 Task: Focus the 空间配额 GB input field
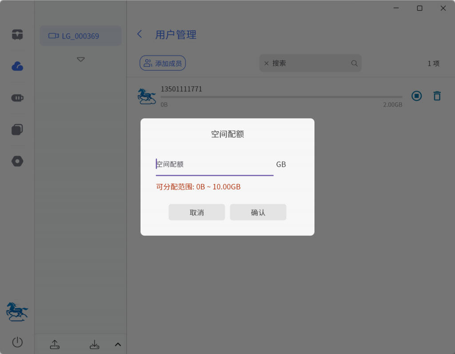(x=214, y=165)
